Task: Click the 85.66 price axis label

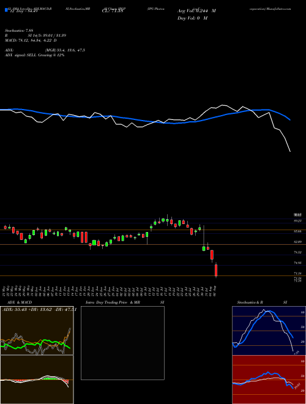Action: click(x=298, y=231)
